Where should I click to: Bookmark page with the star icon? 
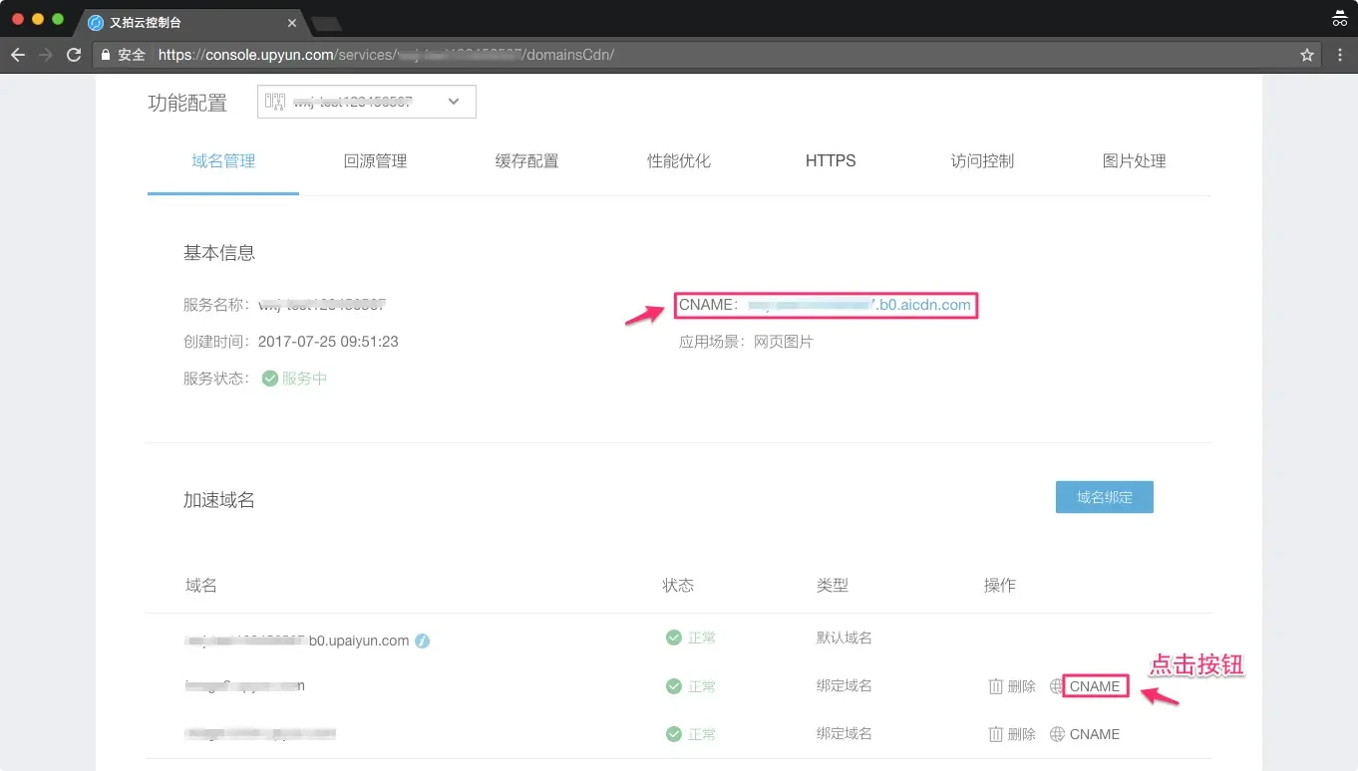[1307, 55]
